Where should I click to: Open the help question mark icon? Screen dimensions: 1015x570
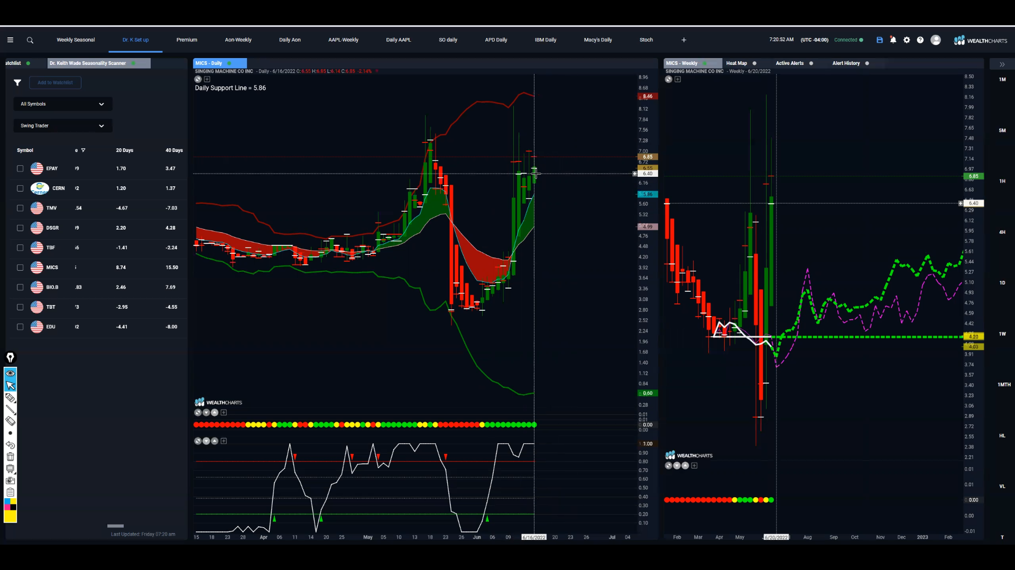920,40
